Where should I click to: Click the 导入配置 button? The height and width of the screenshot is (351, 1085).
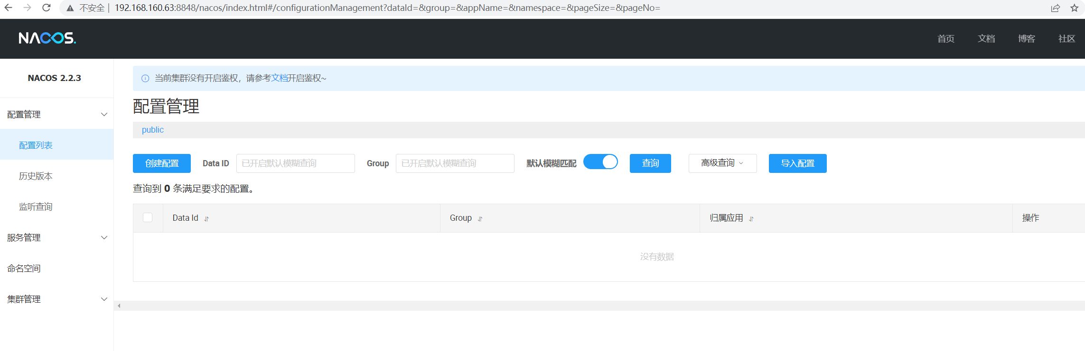click(x=798, y=163)
